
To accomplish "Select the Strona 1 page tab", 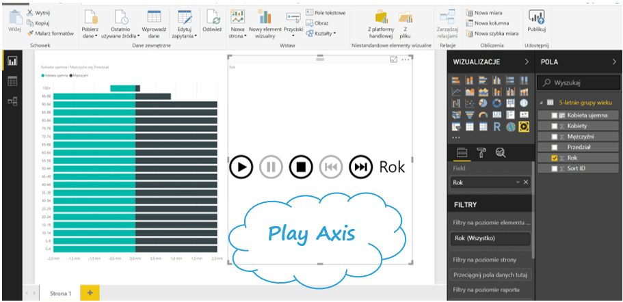I will tap(60, 292).
